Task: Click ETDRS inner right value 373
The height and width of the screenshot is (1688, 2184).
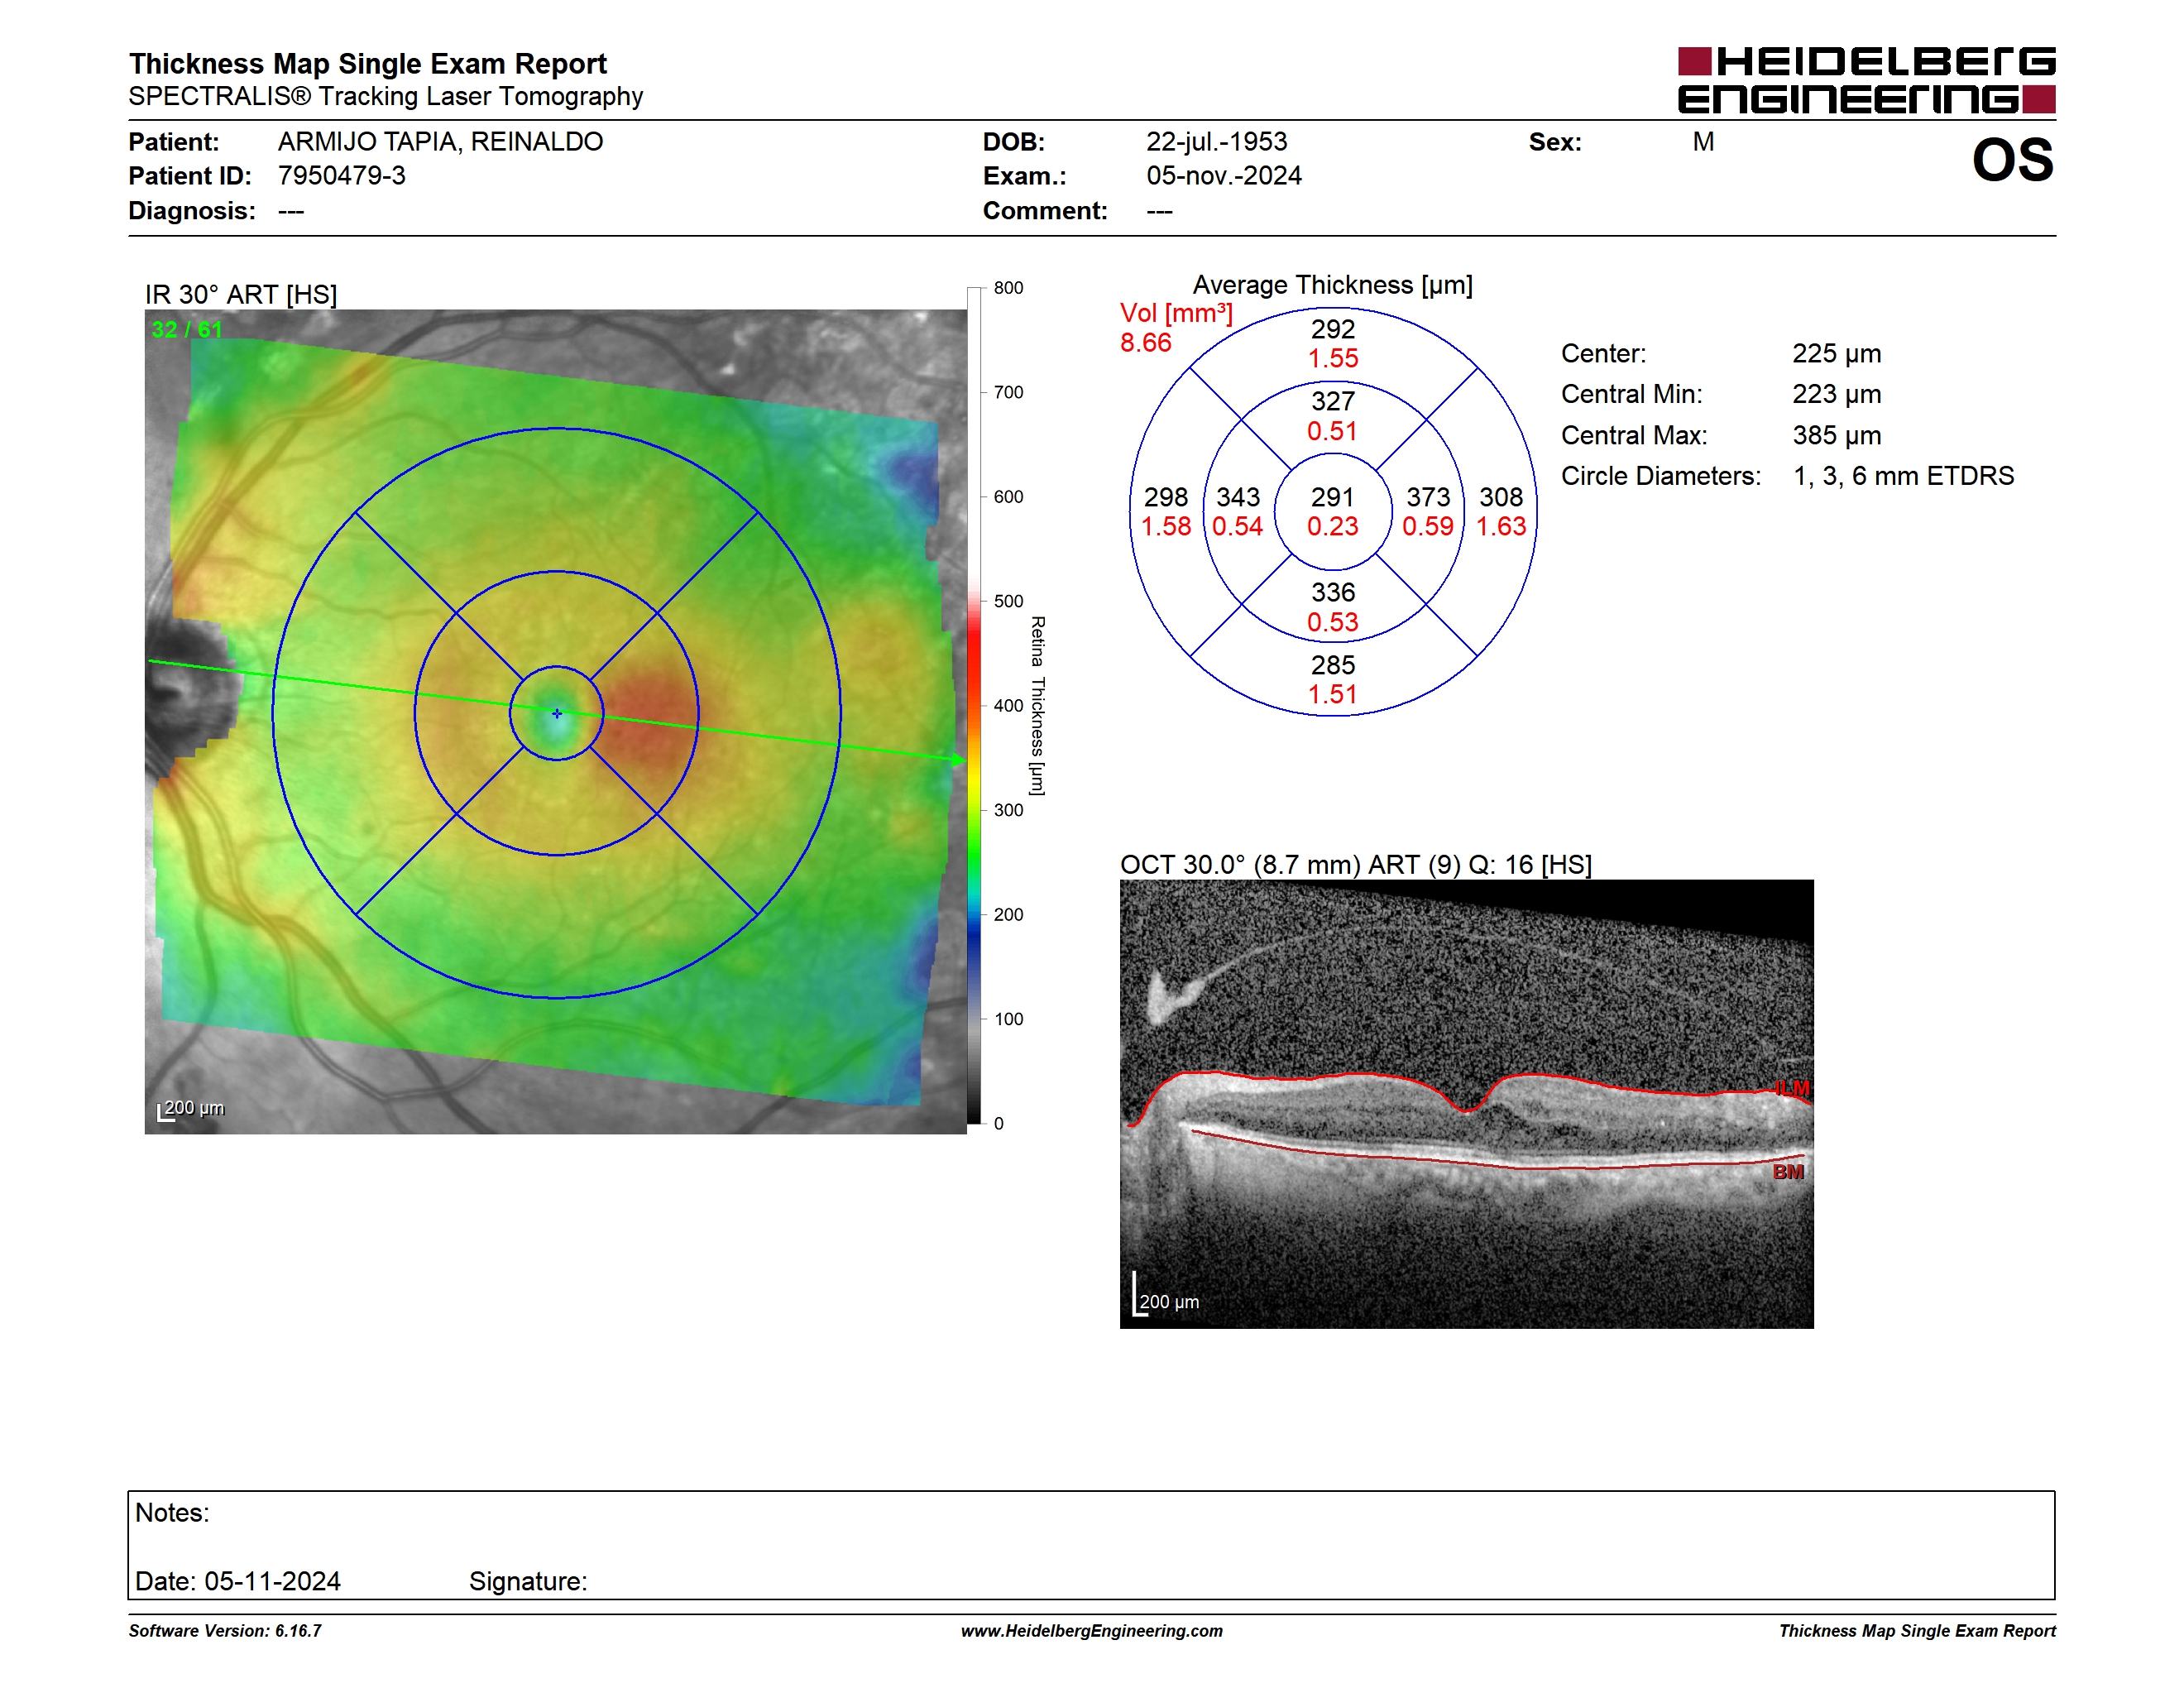Action: coord(1427,497)
